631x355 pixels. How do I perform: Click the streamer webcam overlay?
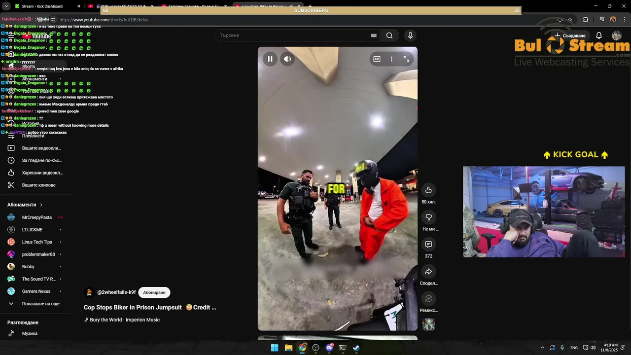coord(544,212)
